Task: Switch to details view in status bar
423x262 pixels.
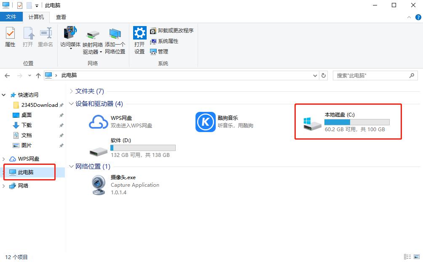Action: (407, 257)
